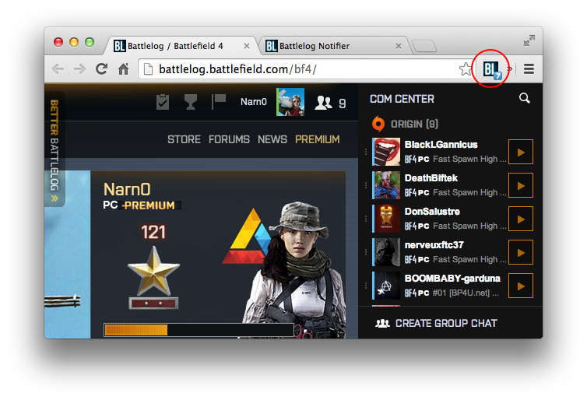Open DeathBiftek clown avatar

[386, 185]
